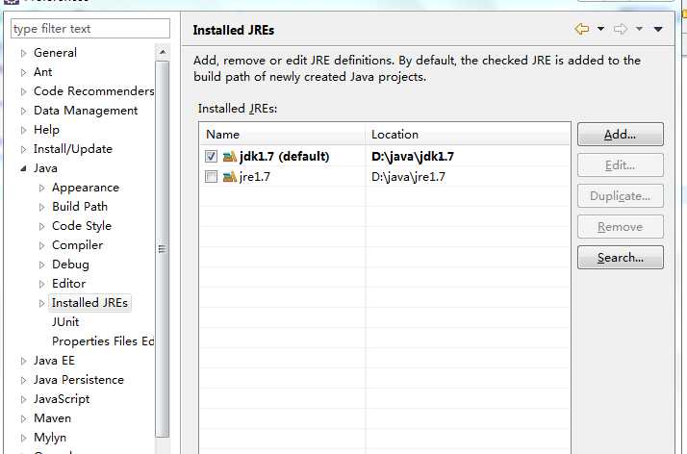The image size is (687, 454).
Task: Collapse the Java tree node
Action: (23, 168)
